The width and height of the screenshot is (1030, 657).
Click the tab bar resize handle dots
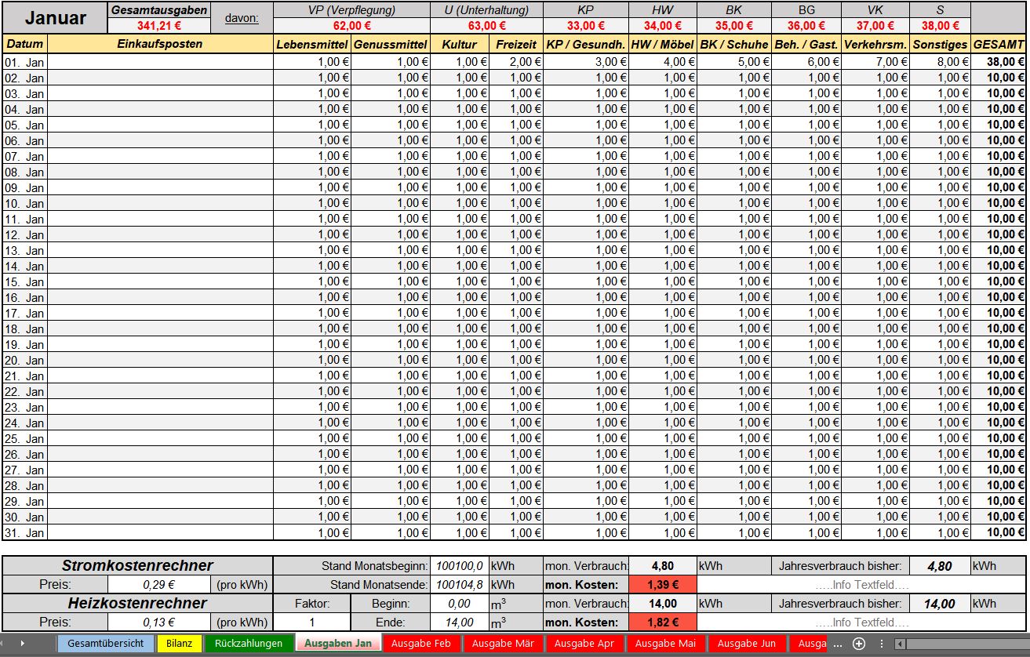click(x=881, y=644)
